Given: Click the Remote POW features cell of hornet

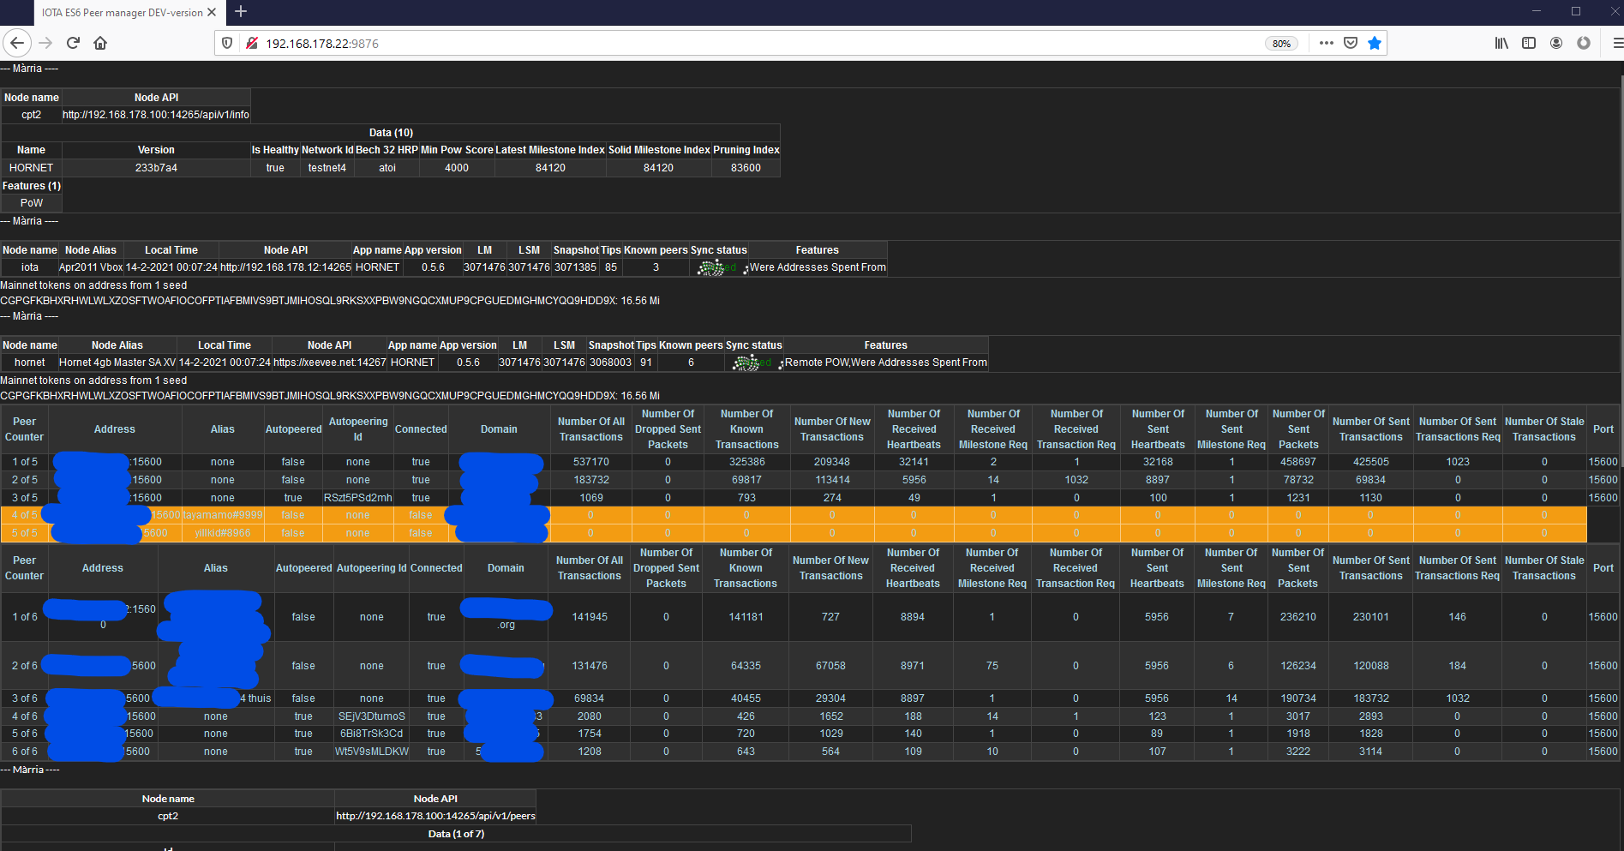Looking at the screenshot, I should [885, 363].
